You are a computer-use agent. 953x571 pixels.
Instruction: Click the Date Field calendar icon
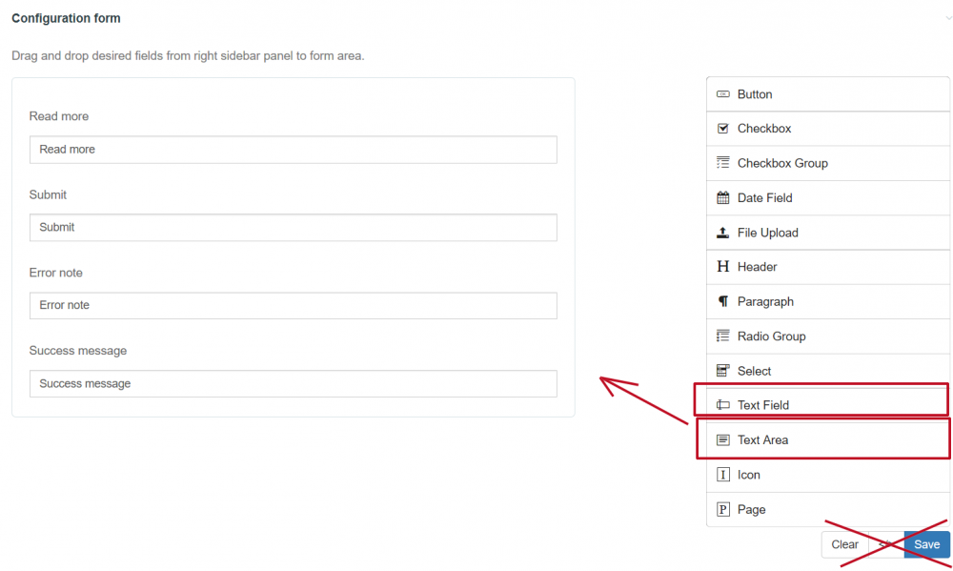coord(722,198)
